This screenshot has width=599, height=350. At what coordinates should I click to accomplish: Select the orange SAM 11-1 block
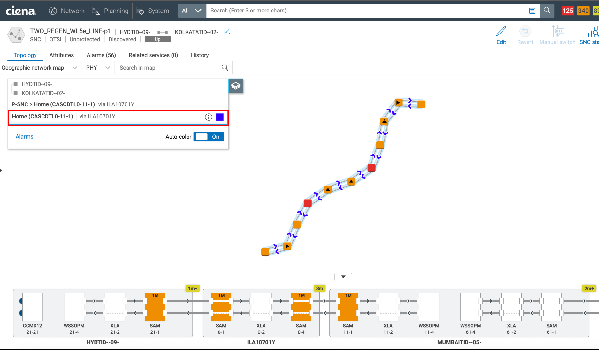(348, 307)
